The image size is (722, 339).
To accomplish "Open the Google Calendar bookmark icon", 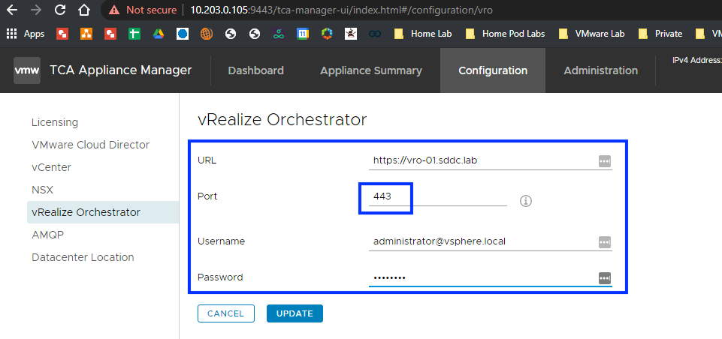I will point(302,34).
